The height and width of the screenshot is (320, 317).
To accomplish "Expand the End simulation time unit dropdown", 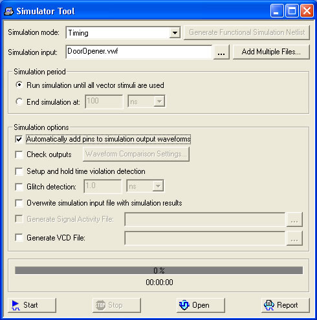I will point(159,101).
